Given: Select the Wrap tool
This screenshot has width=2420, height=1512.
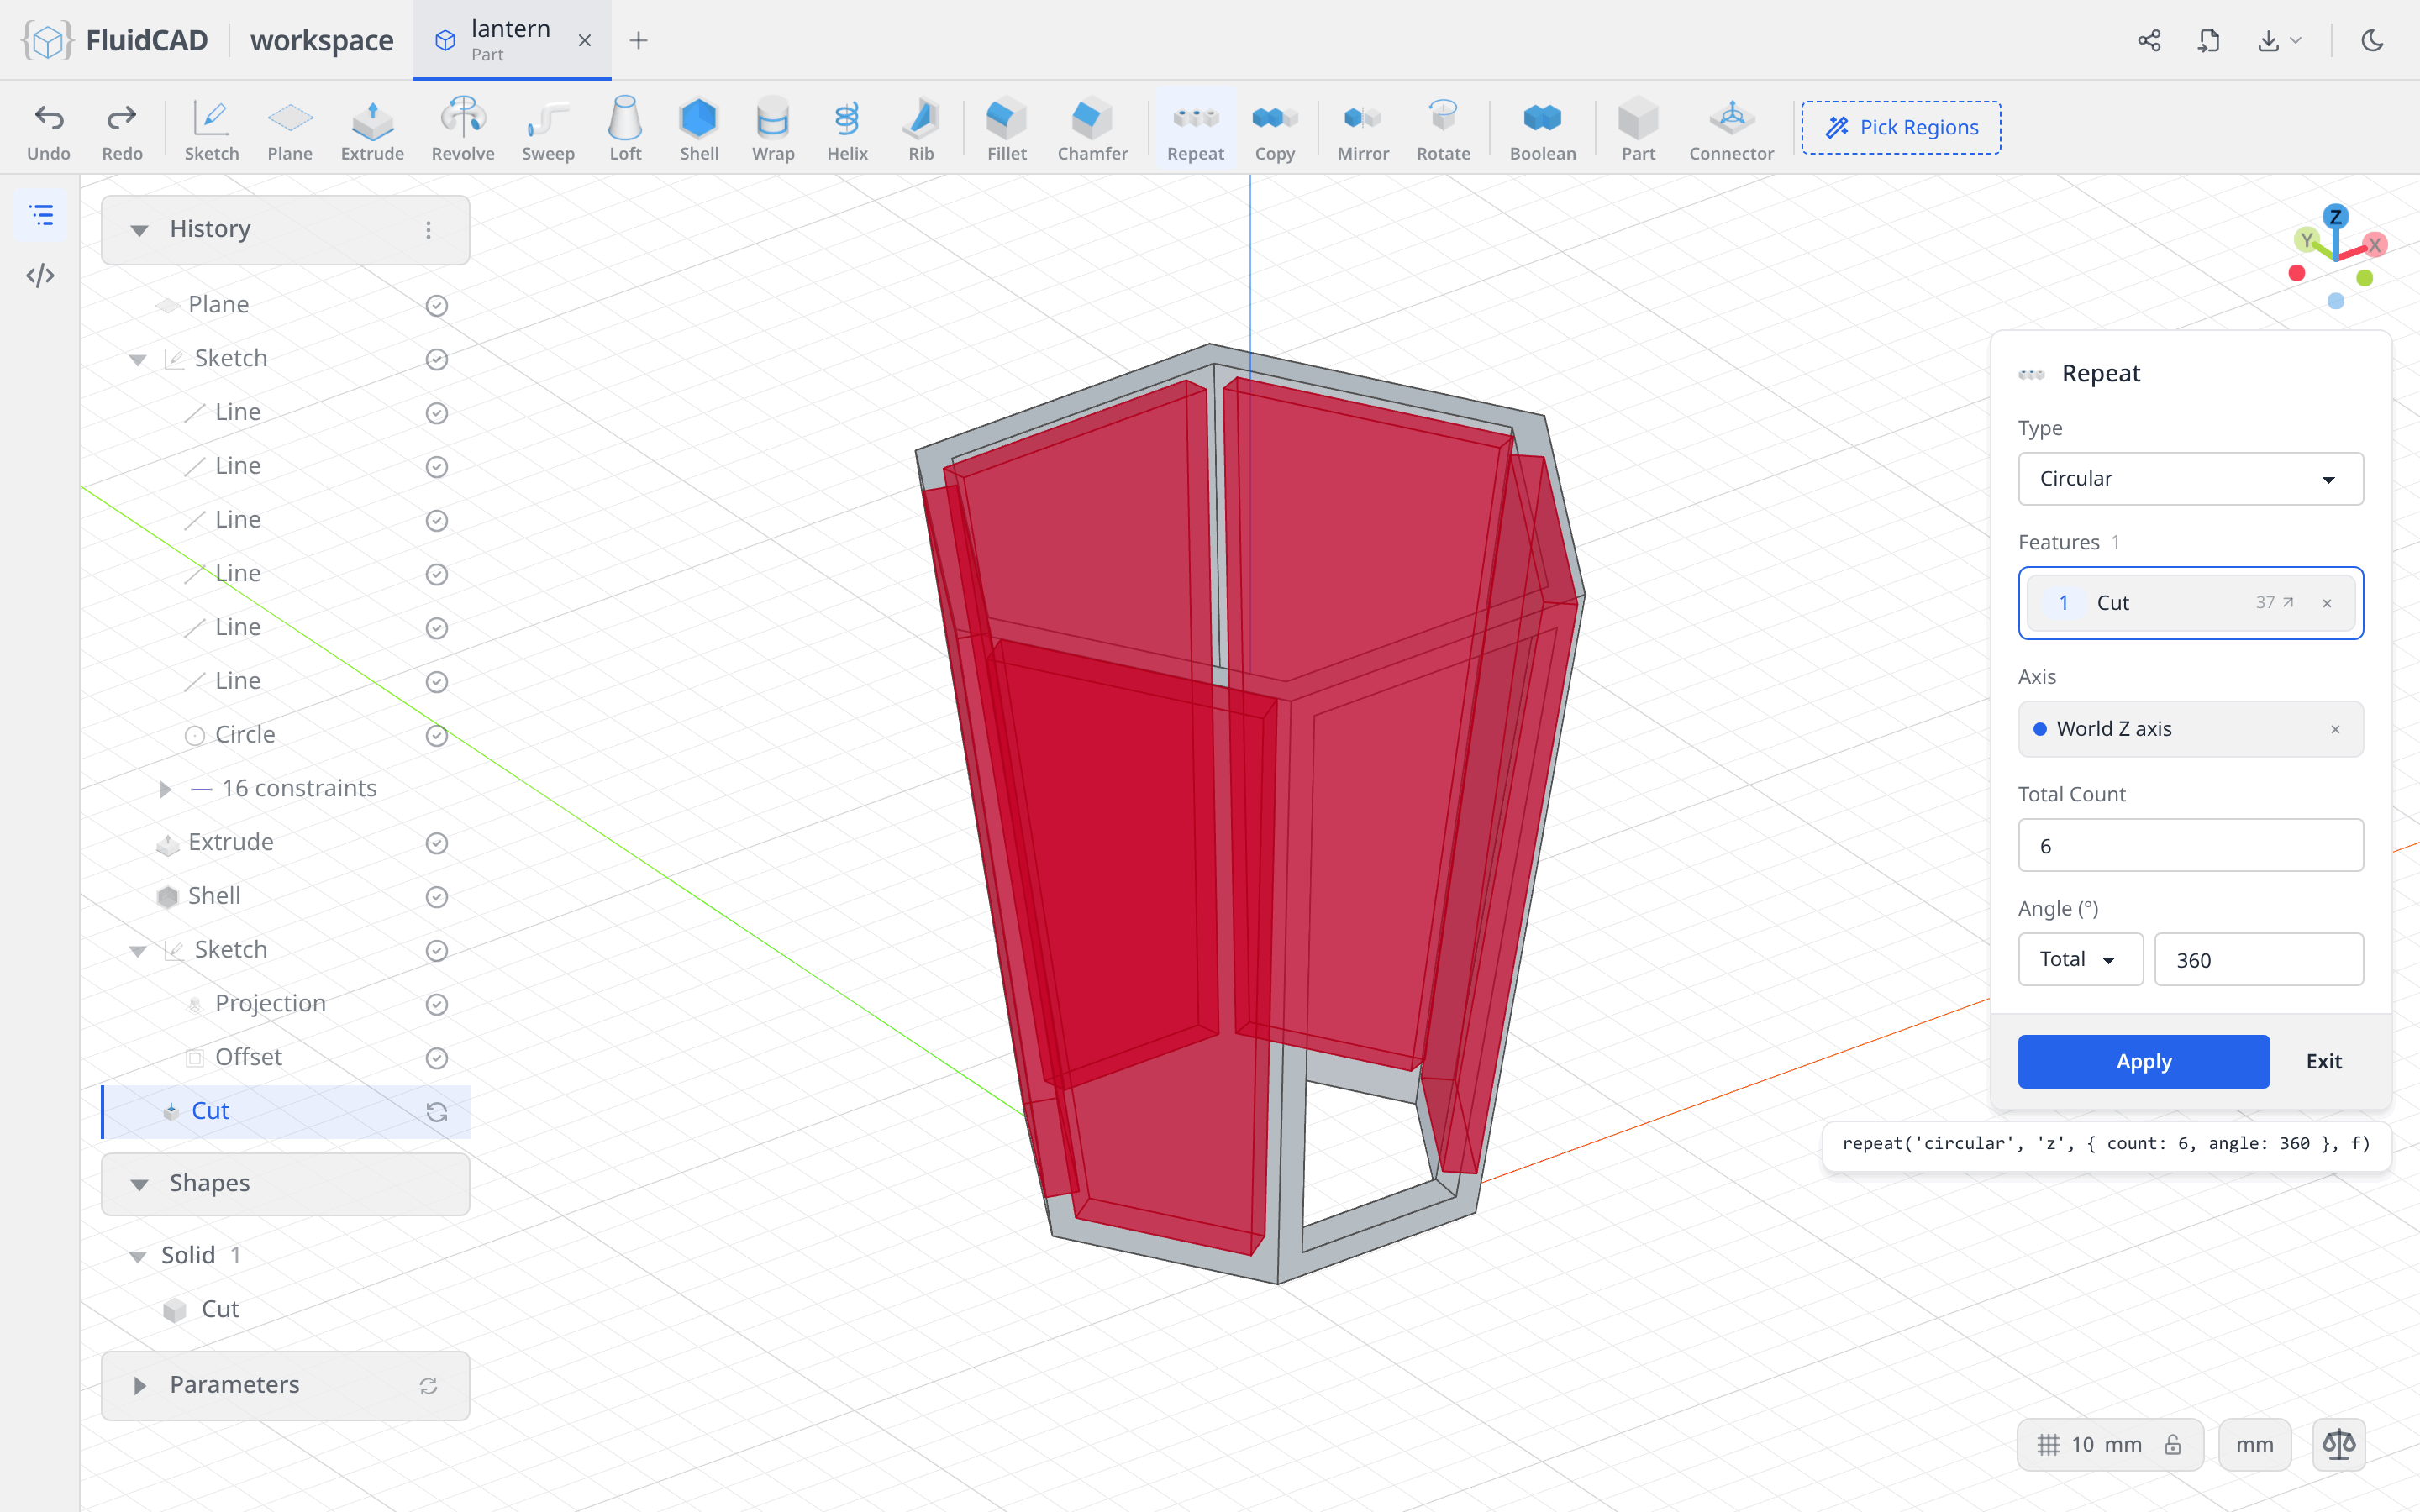Looking at the screenshot, I should [773, 129].
